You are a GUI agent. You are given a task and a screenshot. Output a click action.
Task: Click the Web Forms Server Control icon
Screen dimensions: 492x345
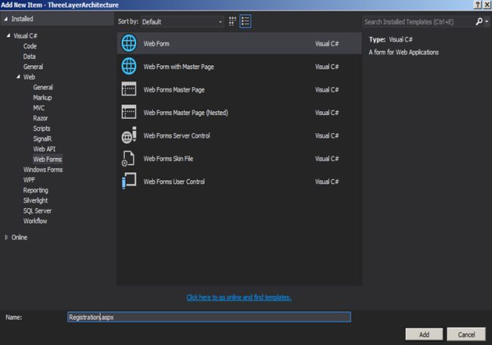(x=129, y=135)
